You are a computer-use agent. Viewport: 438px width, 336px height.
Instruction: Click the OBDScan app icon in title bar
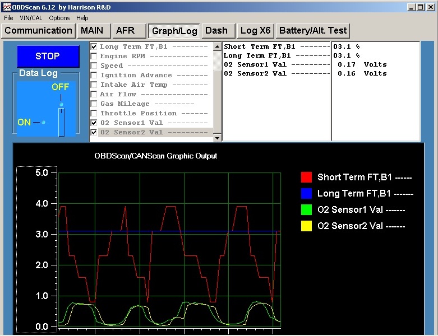tap(7, 7)
